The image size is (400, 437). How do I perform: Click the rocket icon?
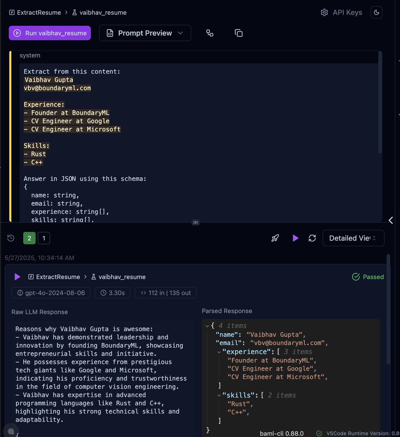click(x=275, y=238)
